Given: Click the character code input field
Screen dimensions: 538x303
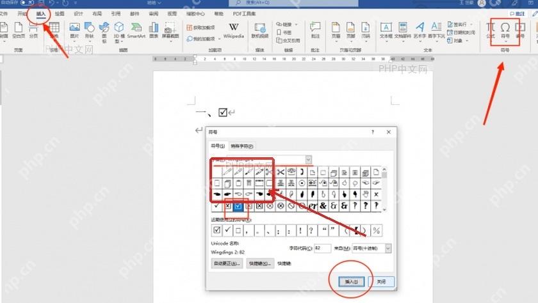Looking at the screenshot, I should (x=322, y=248).
